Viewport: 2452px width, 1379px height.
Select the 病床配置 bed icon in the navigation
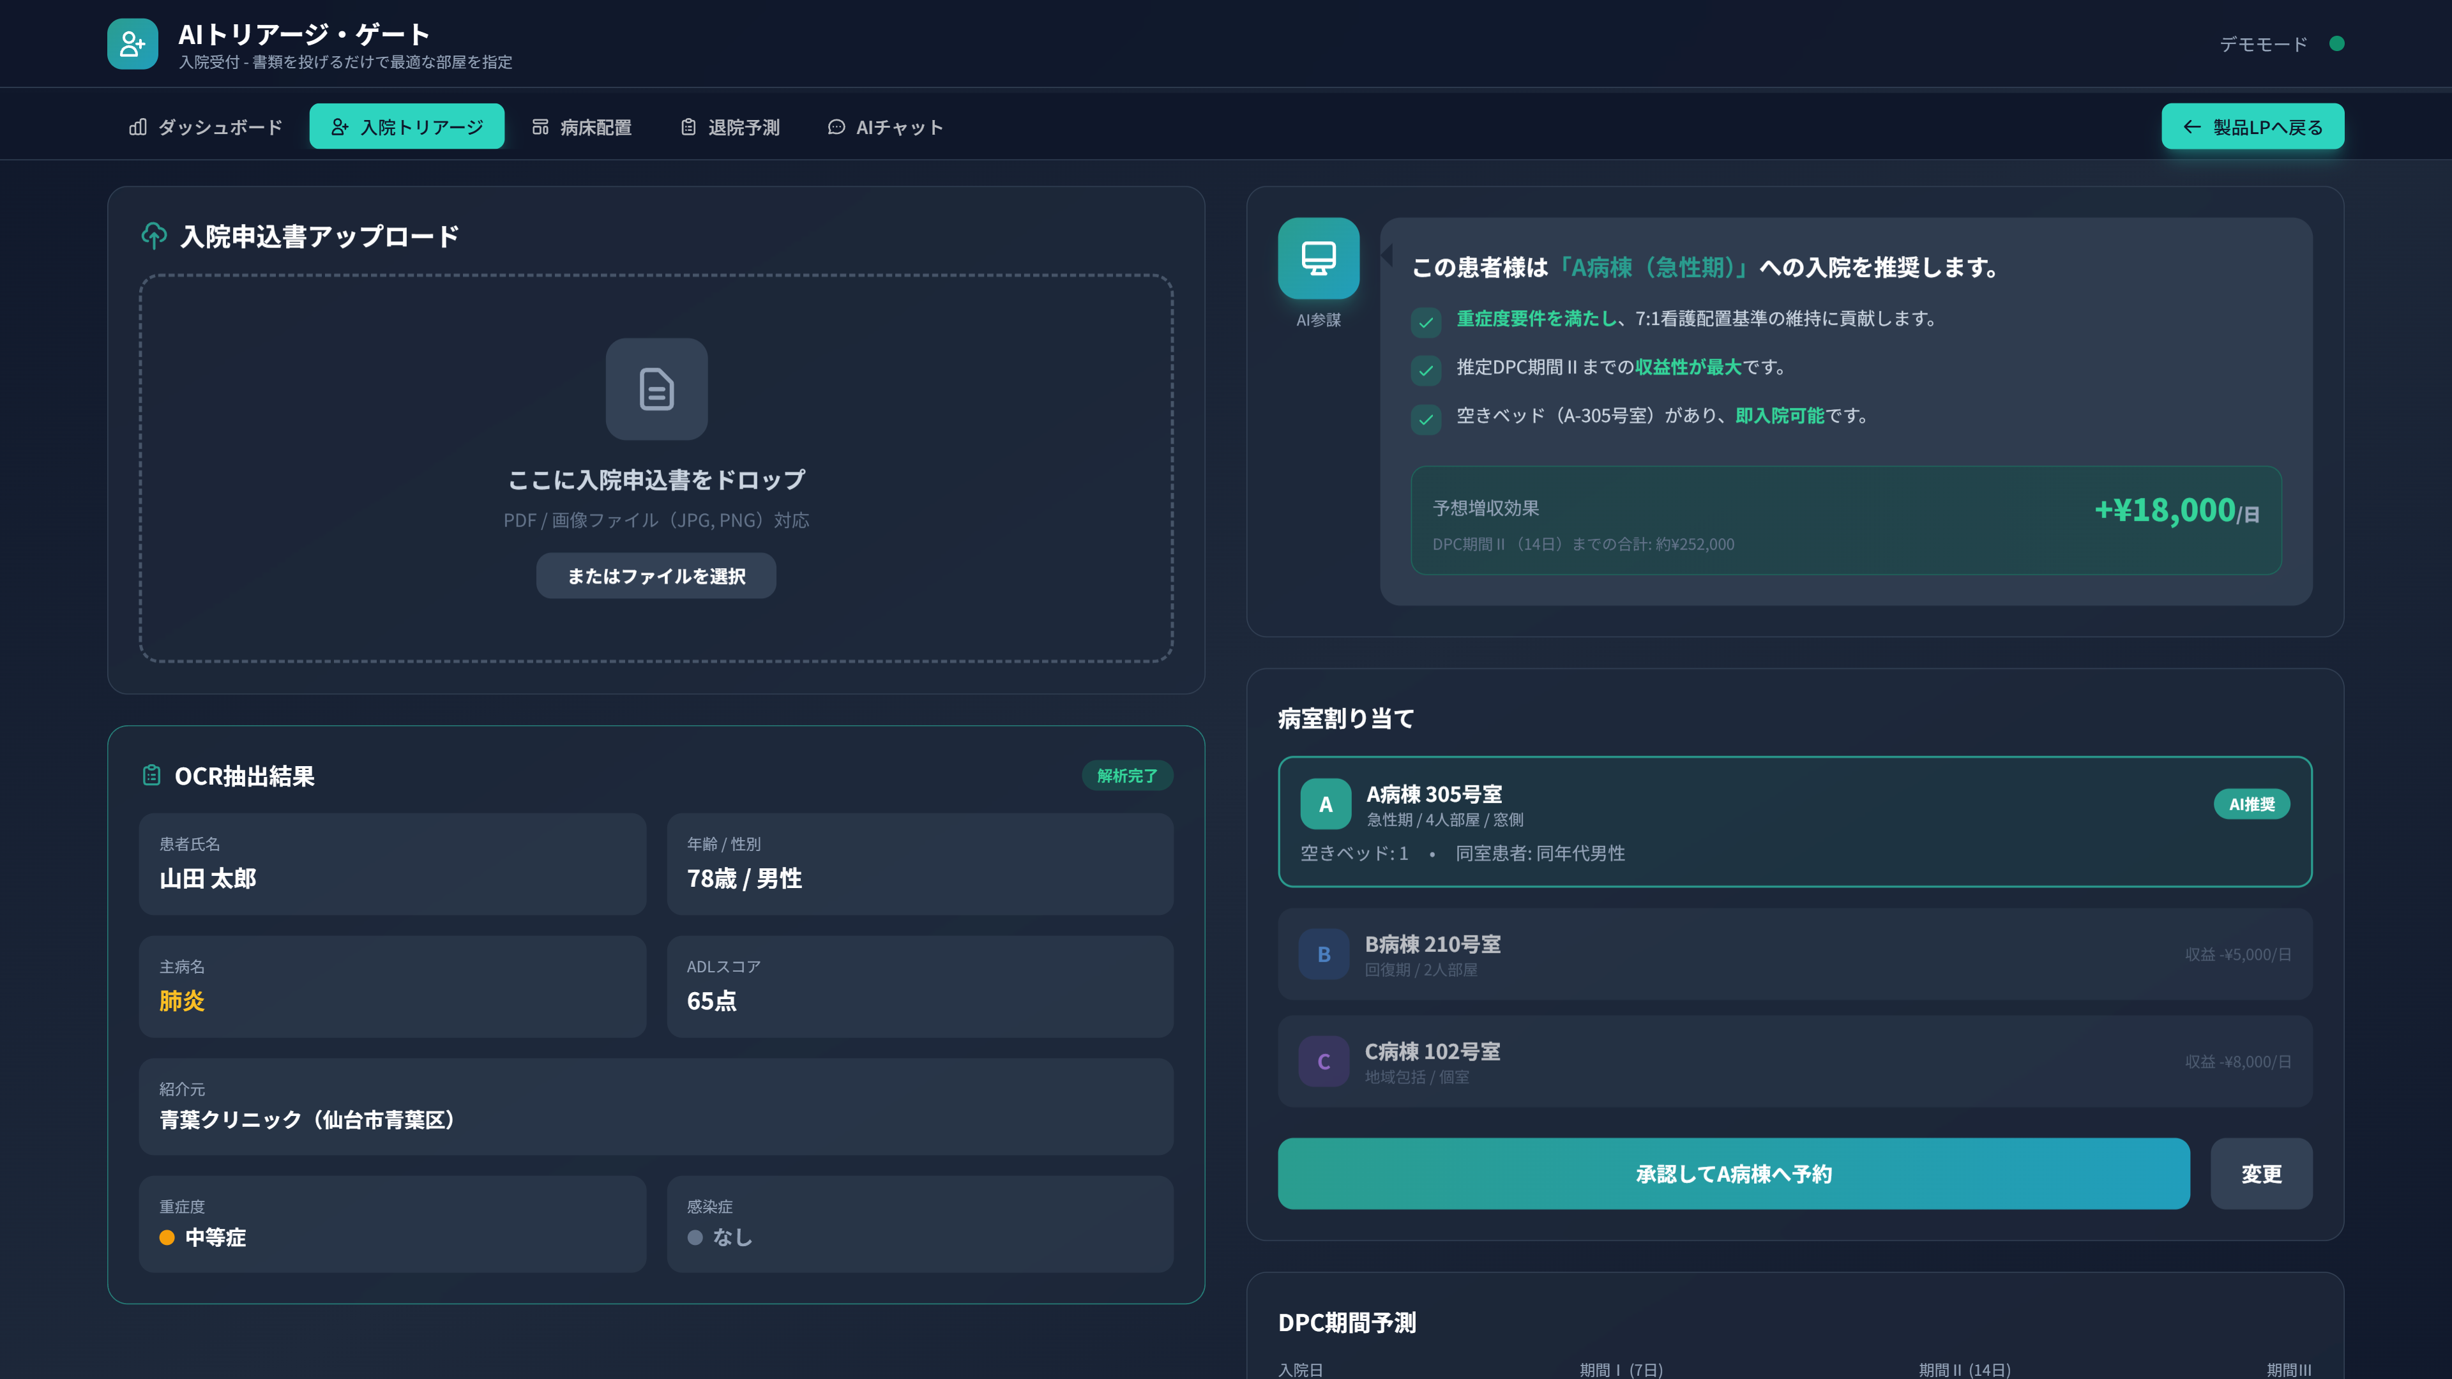tap(541, 126)
